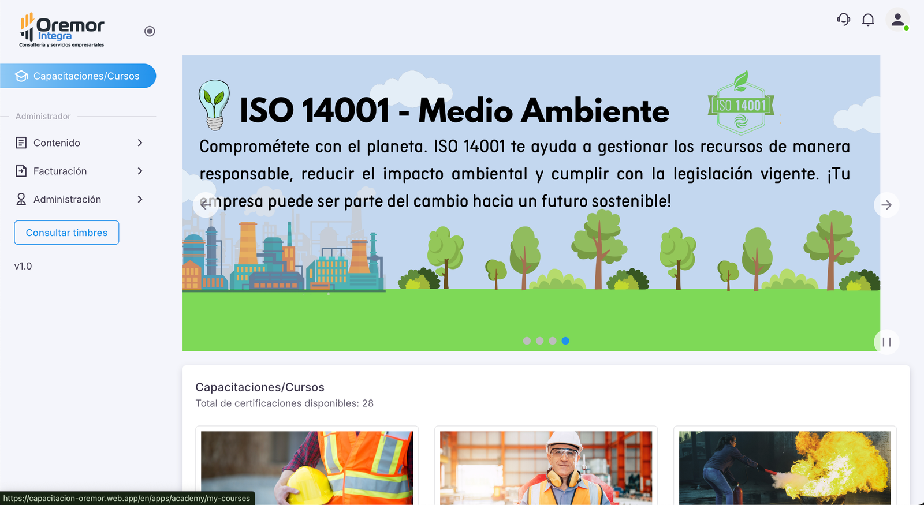Screen dimensions: 924x505
Task: Click Total de certificaciones disponibles: 28 text
Action: [285, 403]
